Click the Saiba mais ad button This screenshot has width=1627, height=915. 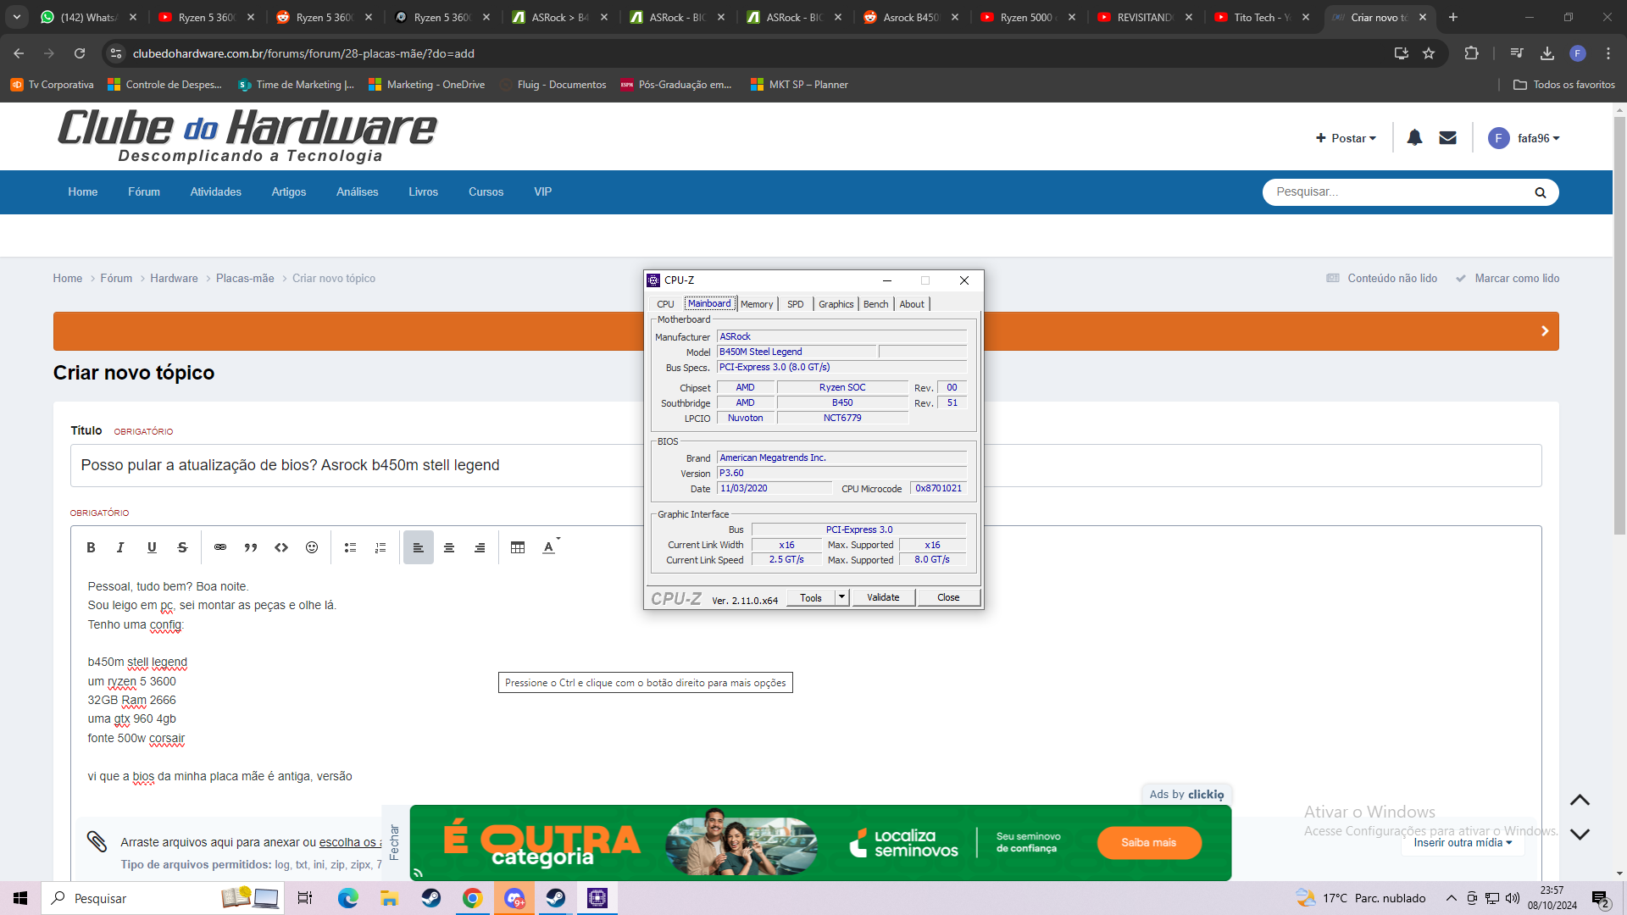point(1149,842)
